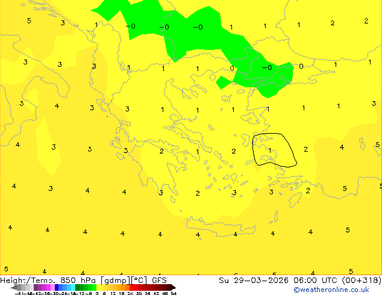Click the right dark arrow end of the color scale
Viewport: 382px width, 295px height.
click(x=174, y=288)
